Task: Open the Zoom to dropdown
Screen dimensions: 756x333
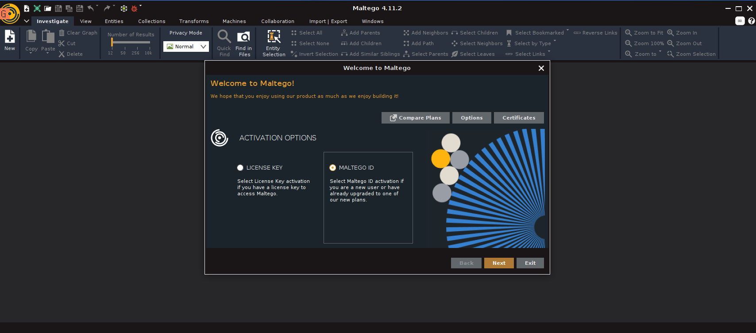Action: point(660,51)
